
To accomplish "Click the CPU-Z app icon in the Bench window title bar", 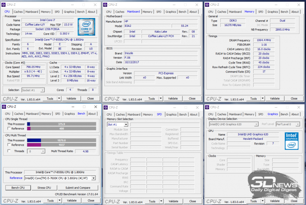I will (4, 107).
